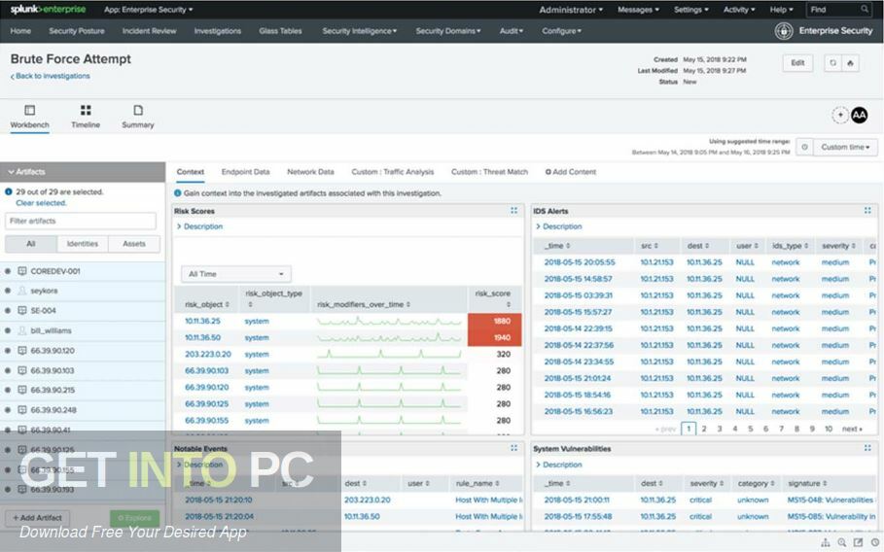Click the refresh icon next to Edit
The height and width of the screenshot is (552, 884).
pos(832,63)
